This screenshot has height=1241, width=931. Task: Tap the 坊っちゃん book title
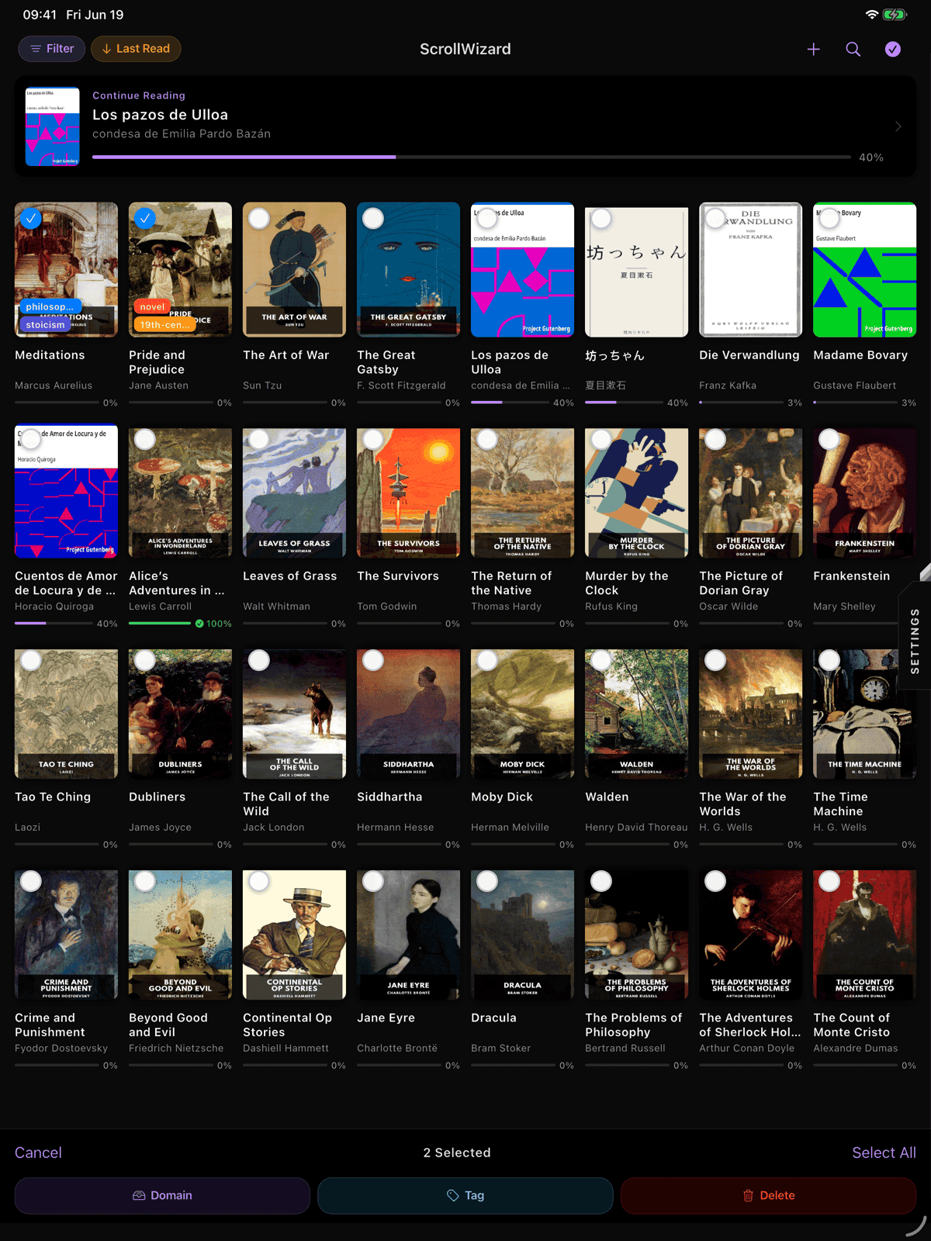pyautogui.click(x=614, y=355)
